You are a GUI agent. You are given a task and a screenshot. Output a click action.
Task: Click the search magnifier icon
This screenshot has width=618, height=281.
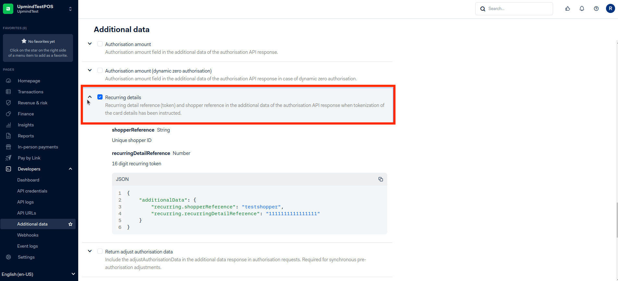[483, 9]
